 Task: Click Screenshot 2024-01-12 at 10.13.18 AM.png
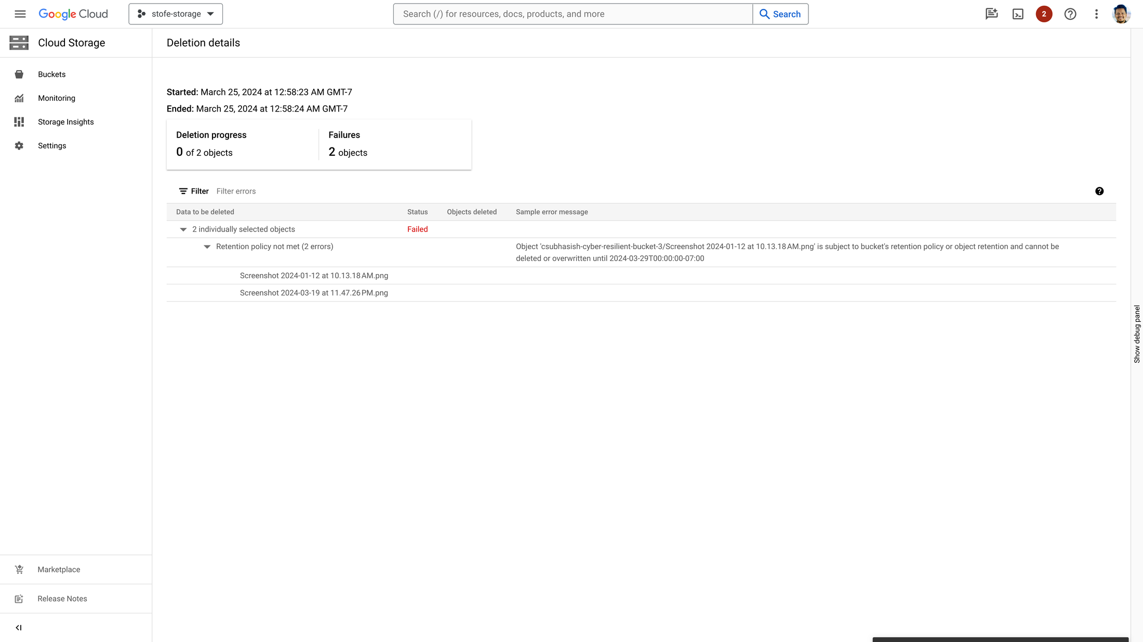pos(314,275)
